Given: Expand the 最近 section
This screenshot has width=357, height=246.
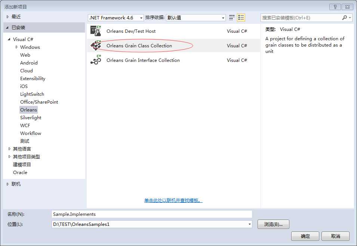Looking at the screenshot, I should [7, 17].
